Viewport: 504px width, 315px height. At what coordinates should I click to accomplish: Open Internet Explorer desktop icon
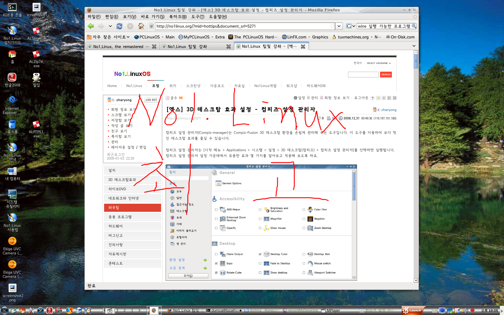(x=12, y=106)
